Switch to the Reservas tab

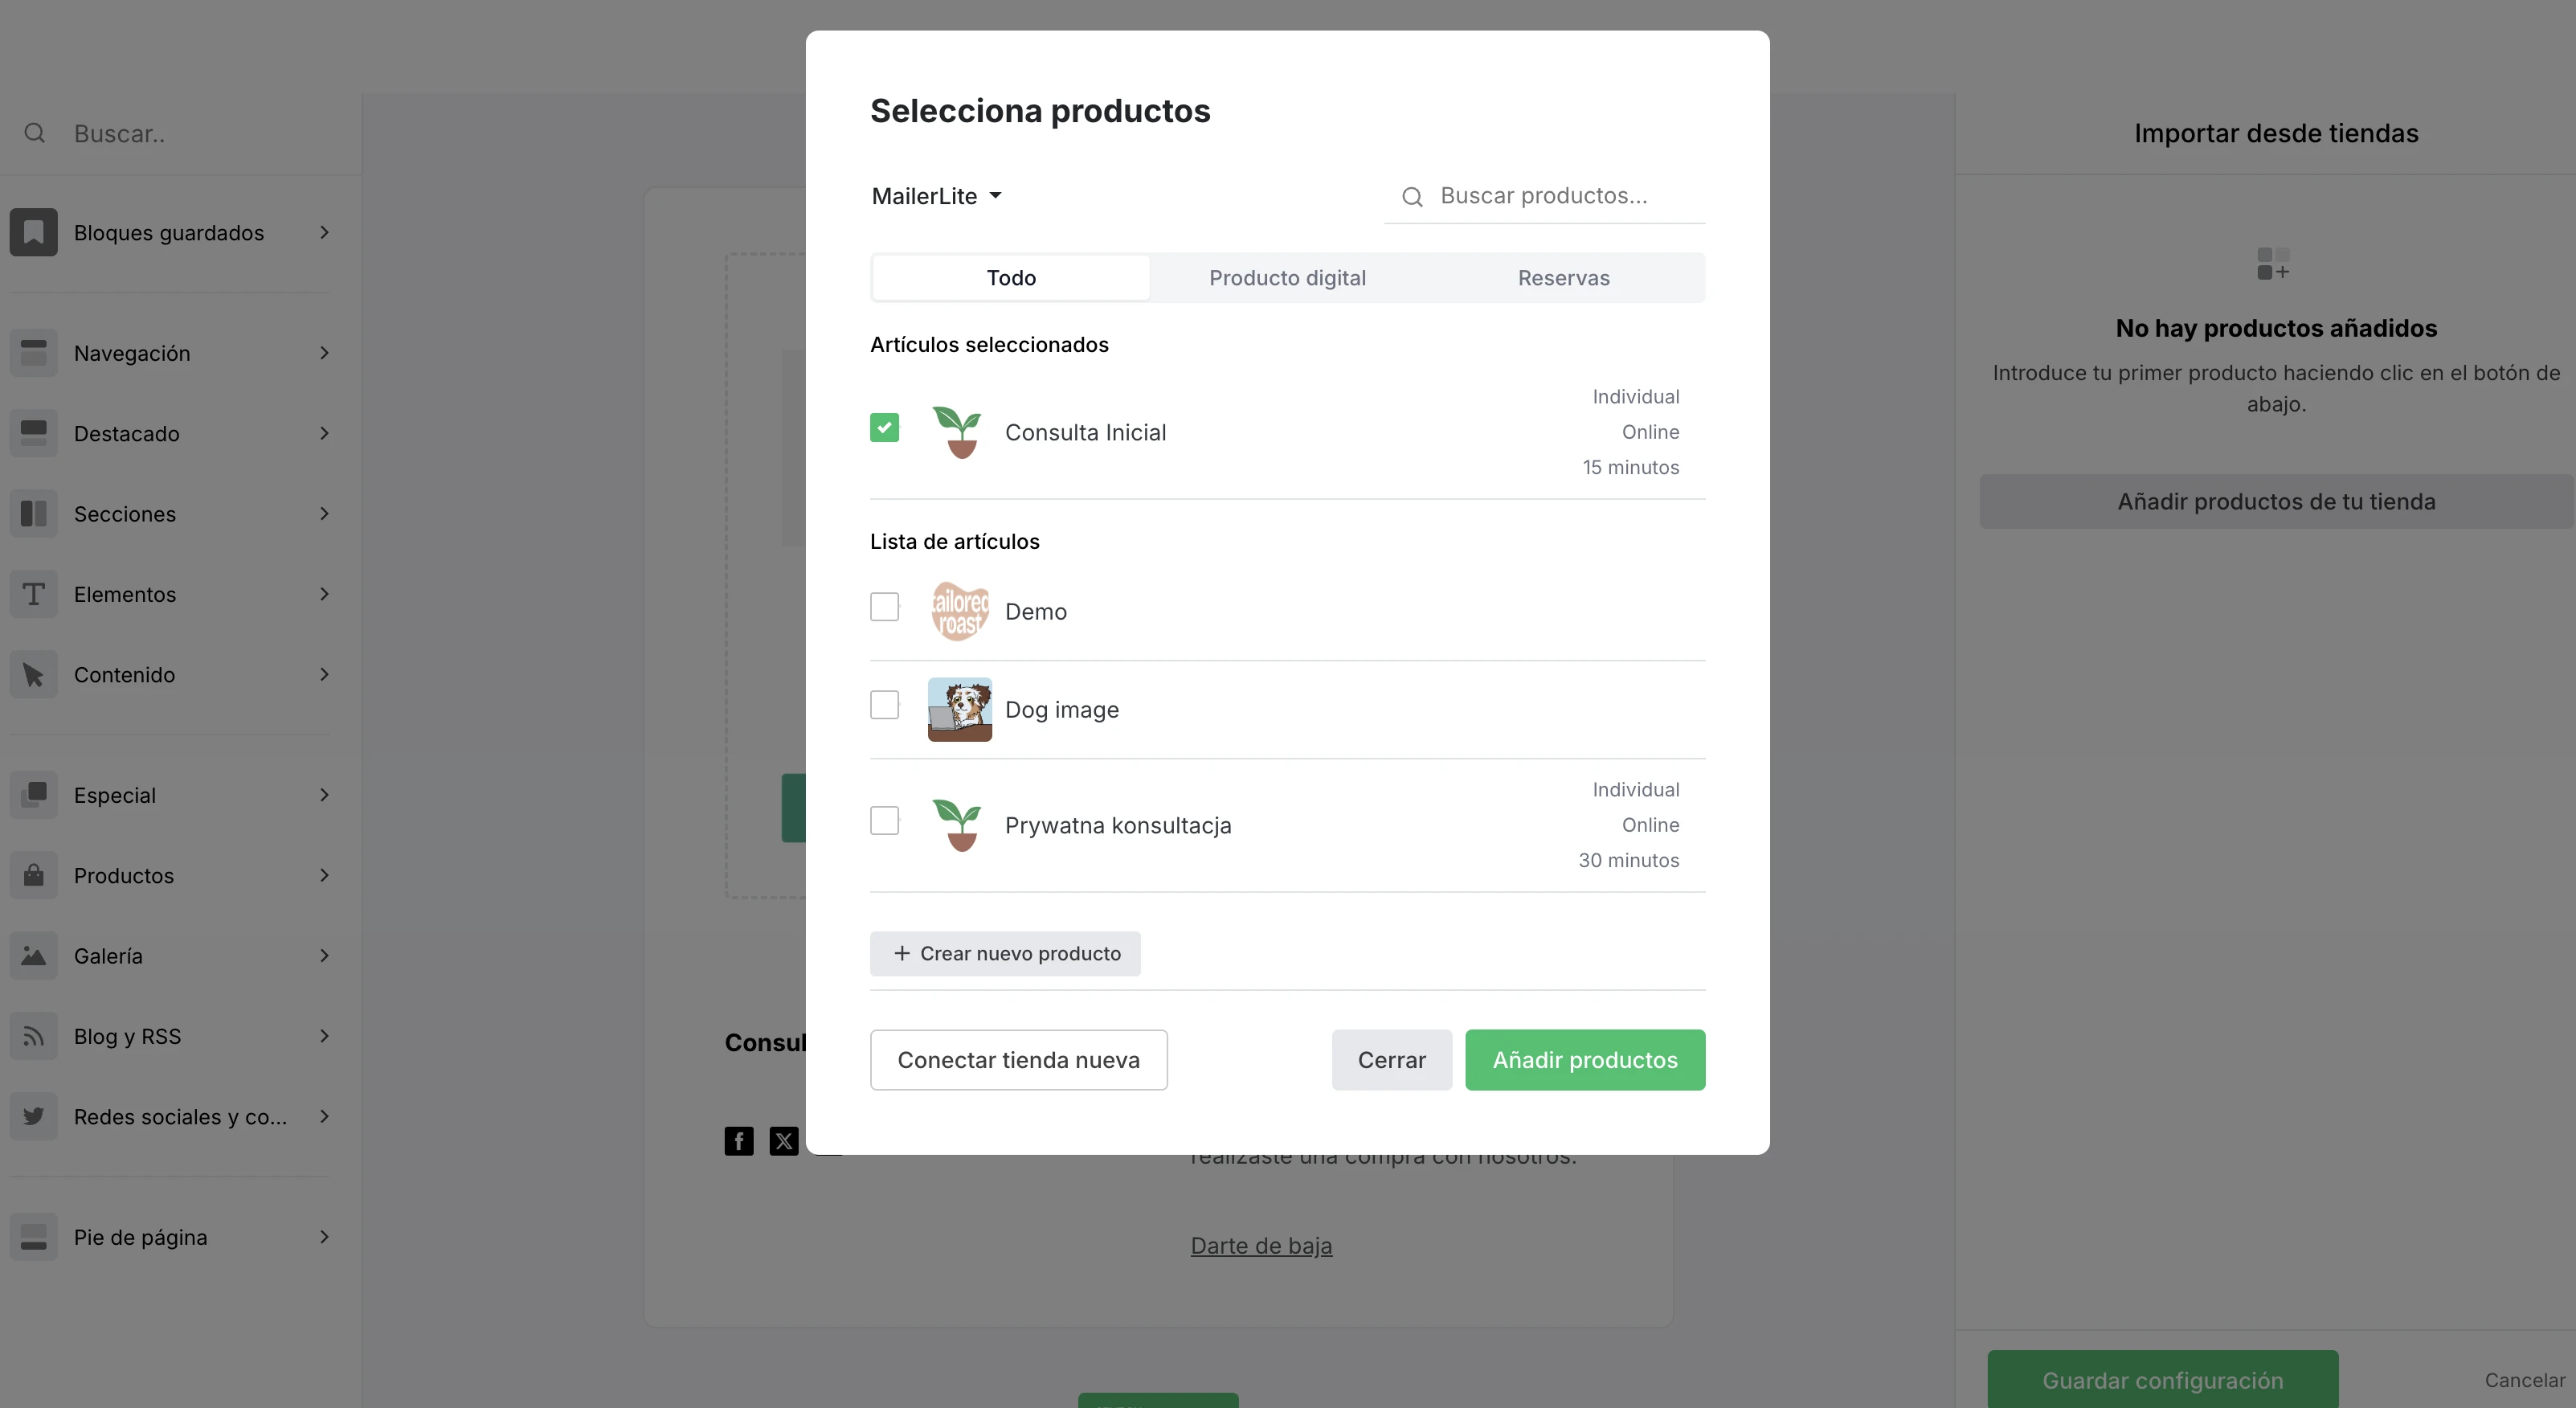click(x=1563, y=278)
